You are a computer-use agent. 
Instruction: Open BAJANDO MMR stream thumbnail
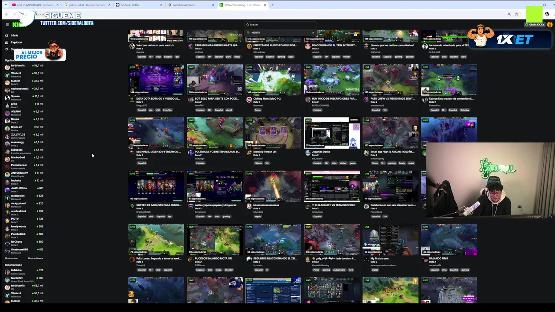click(449, 240)
